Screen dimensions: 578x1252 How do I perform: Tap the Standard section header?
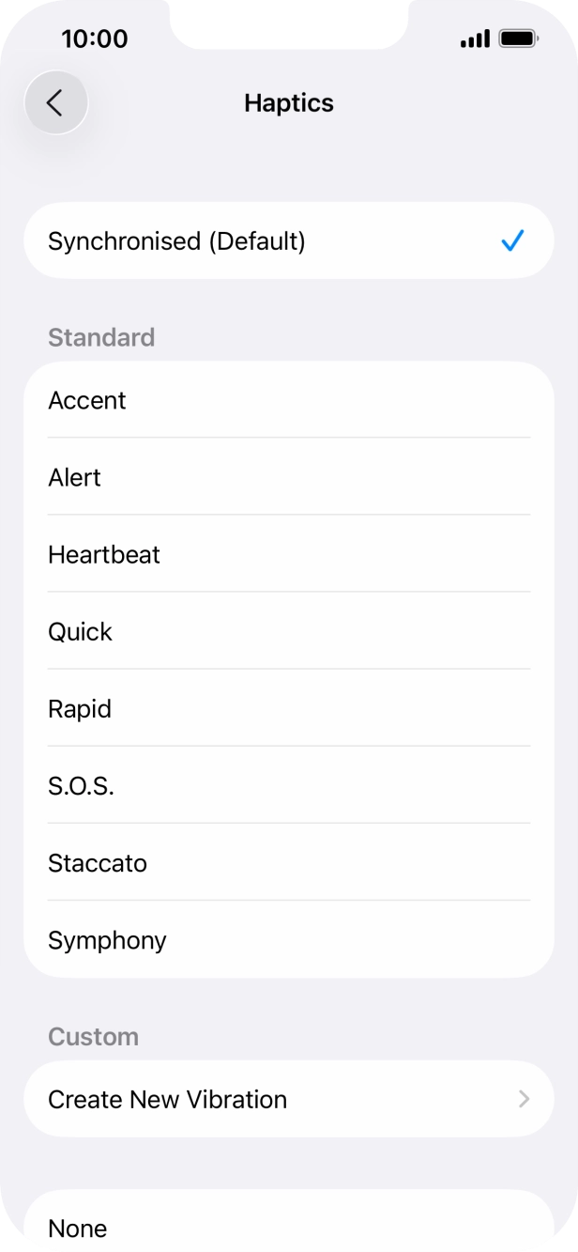point(101,337)
